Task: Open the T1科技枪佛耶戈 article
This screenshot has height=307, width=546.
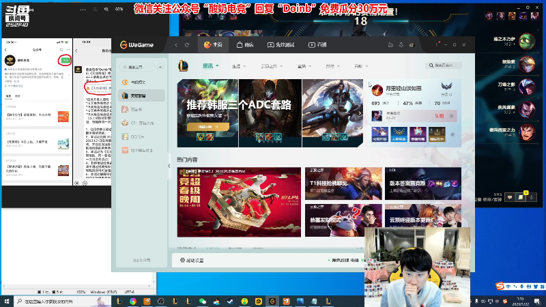Action: click(x=343, y=184)
